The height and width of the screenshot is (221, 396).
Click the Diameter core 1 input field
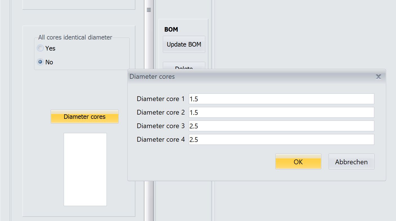click(x=281, y=99)
